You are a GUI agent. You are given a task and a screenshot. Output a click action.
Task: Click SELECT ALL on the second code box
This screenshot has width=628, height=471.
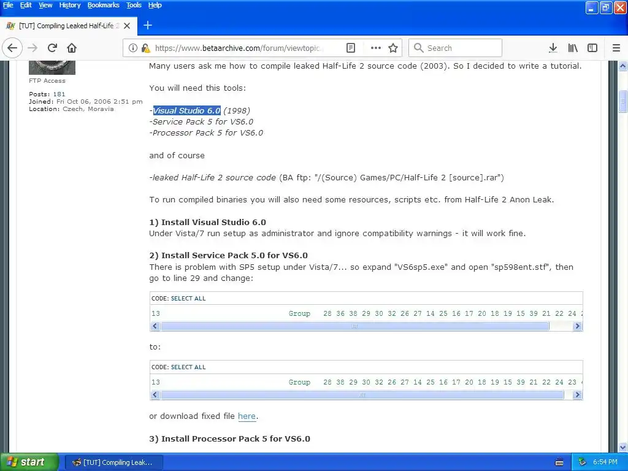point(188,367)
